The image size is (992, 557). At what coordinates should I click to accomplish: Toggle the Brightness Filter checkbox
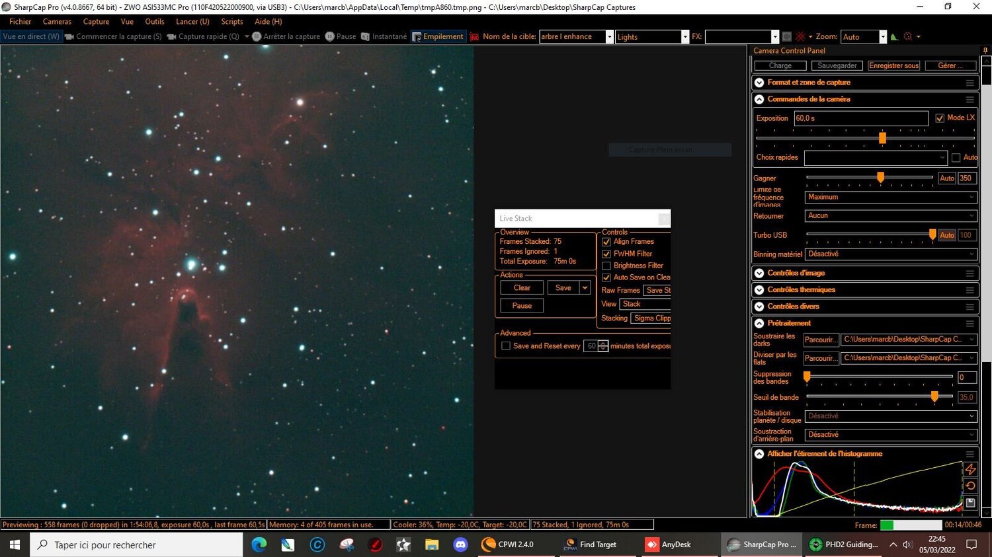[x=606, y=265]
